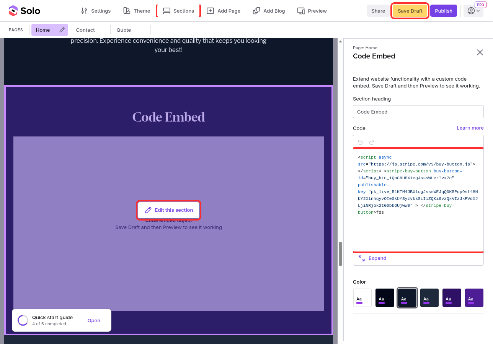Select the slate blue color swatch
The width and height of the screenshot is (493, 344).
[x=429, y=298]
